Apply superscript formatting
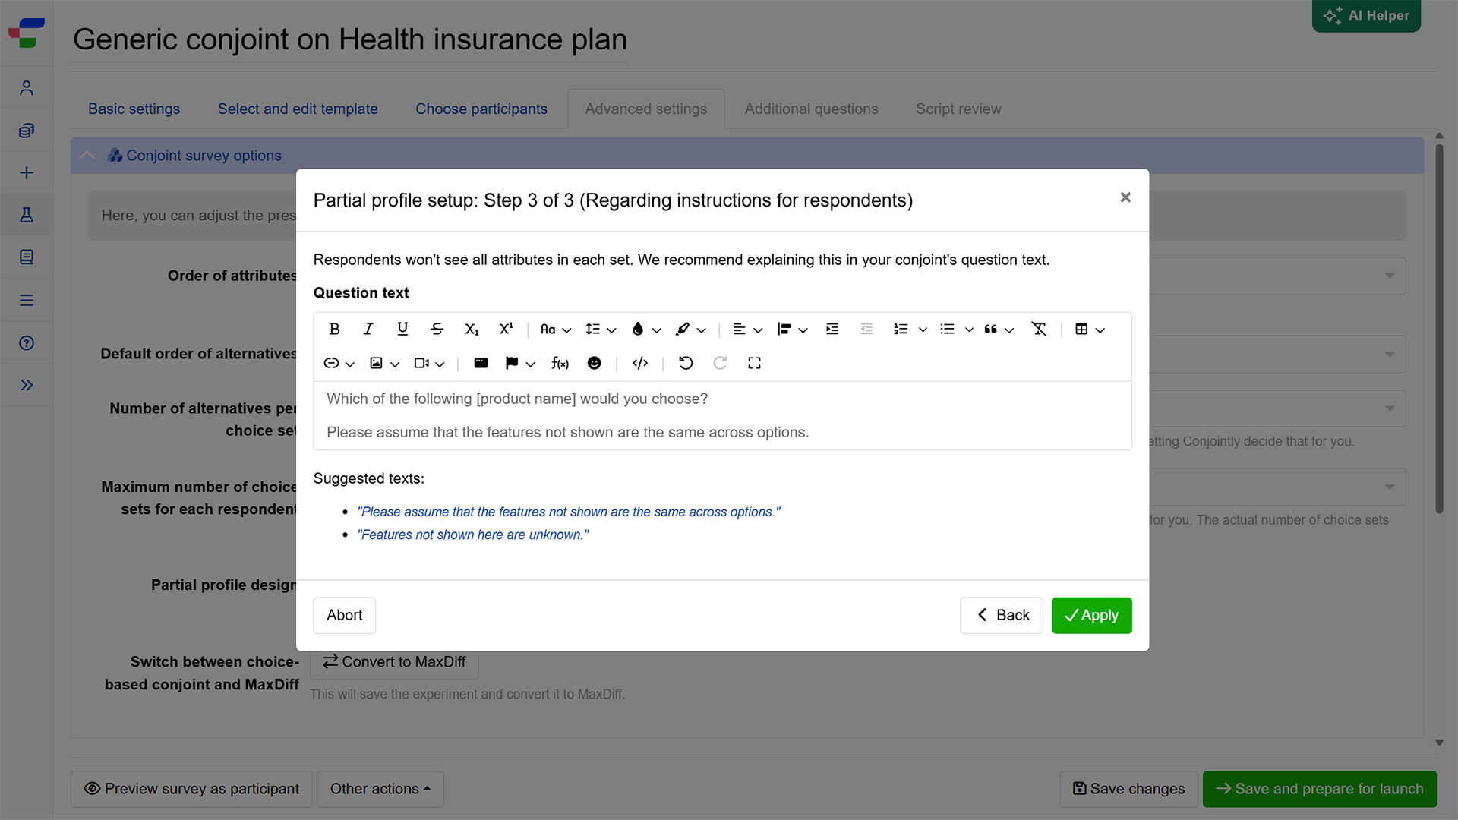Image resolution: width=1458 pixels, height=820 pixels. [x=506, y=329]
